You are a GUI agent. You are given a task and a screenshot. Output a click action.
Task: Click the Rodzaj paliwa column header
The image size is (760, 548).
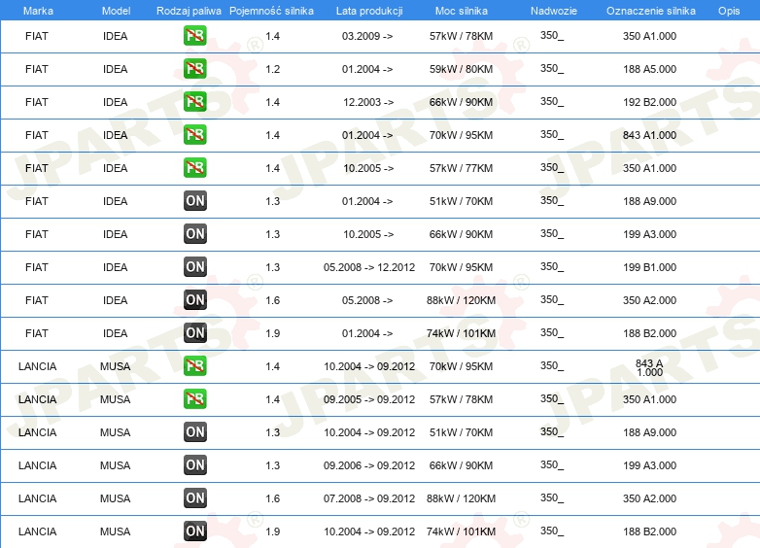pos(189,11)
